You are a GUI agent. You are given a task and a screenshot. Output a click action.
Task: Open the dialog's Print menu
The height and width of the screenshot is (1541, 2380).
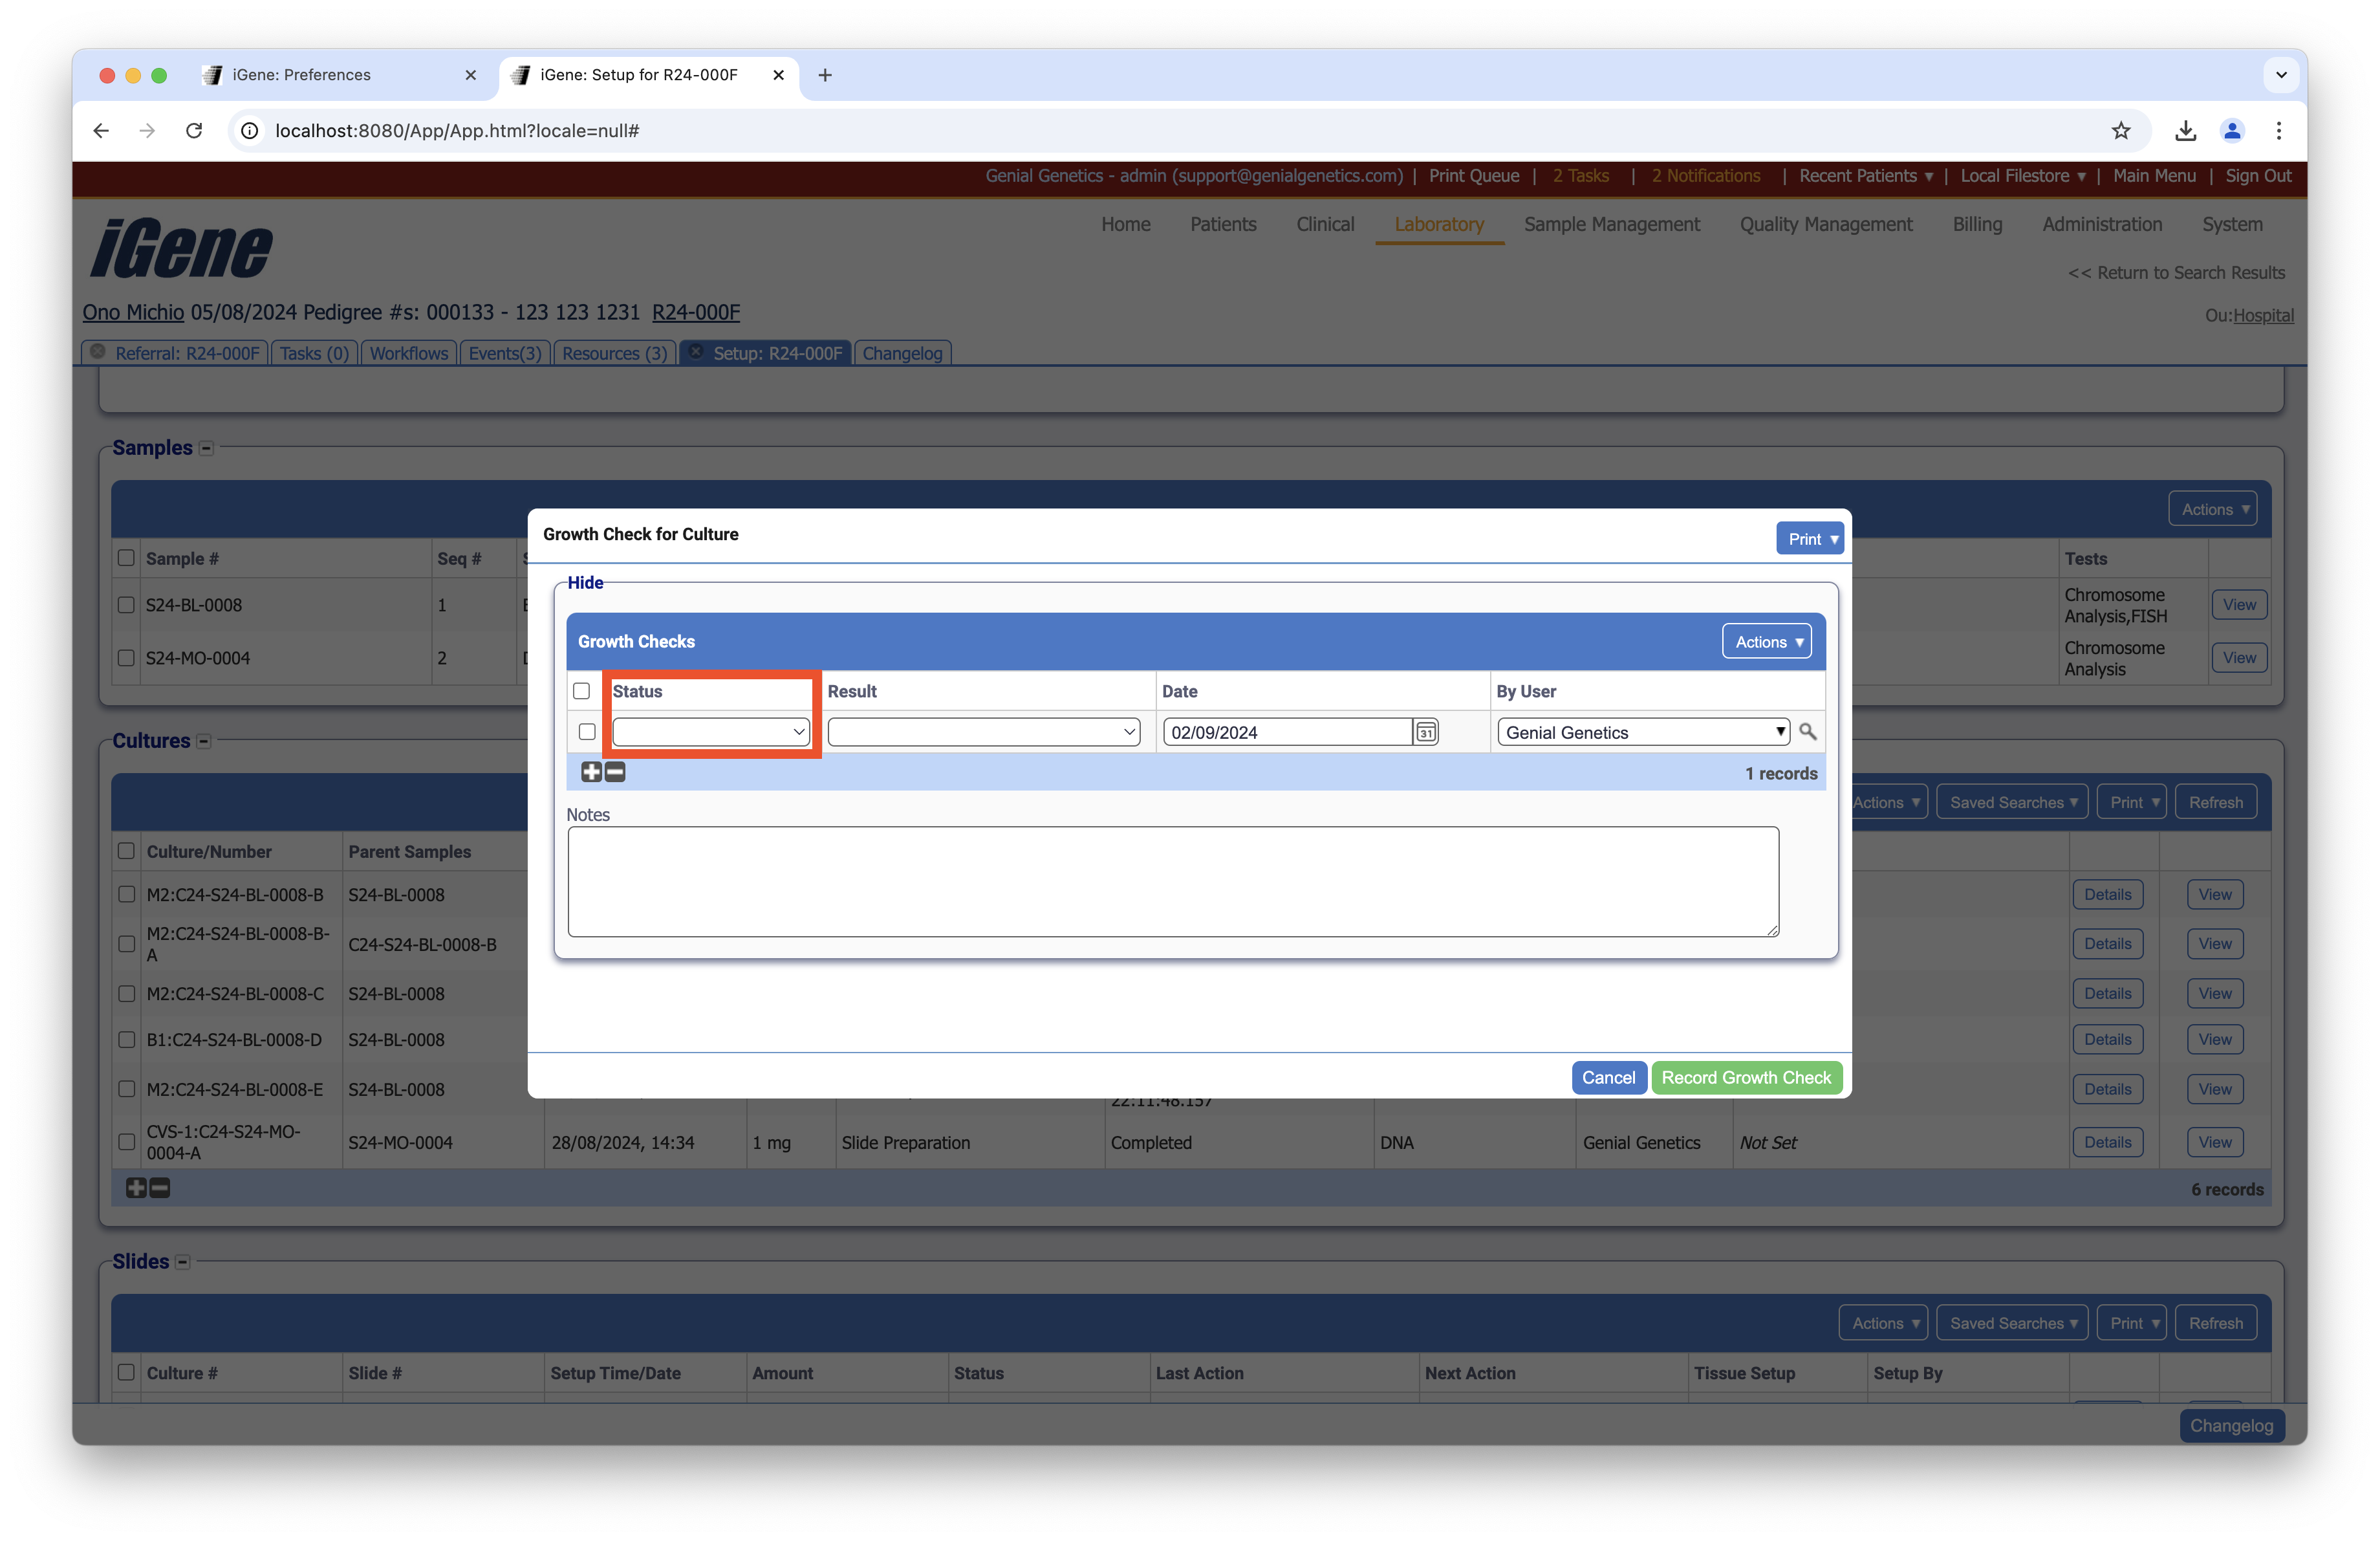tap(1810, 539)
